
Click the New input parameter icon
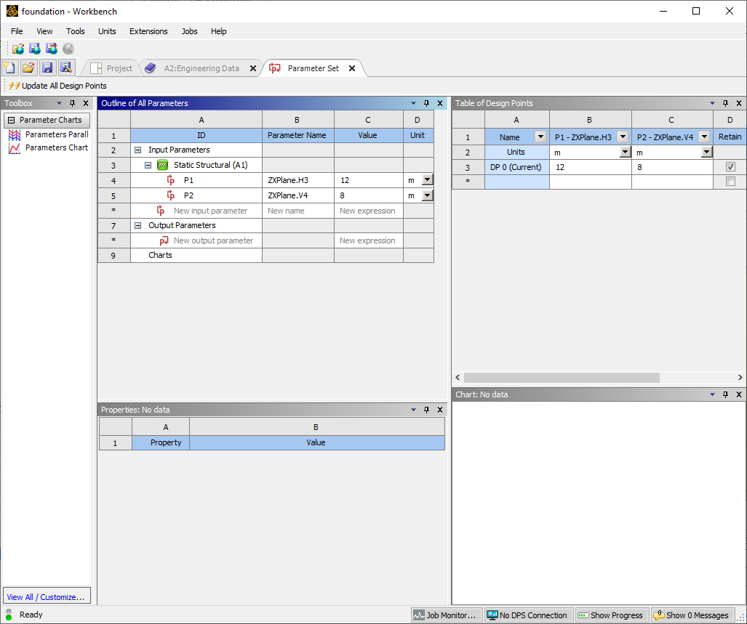(161, 211)
